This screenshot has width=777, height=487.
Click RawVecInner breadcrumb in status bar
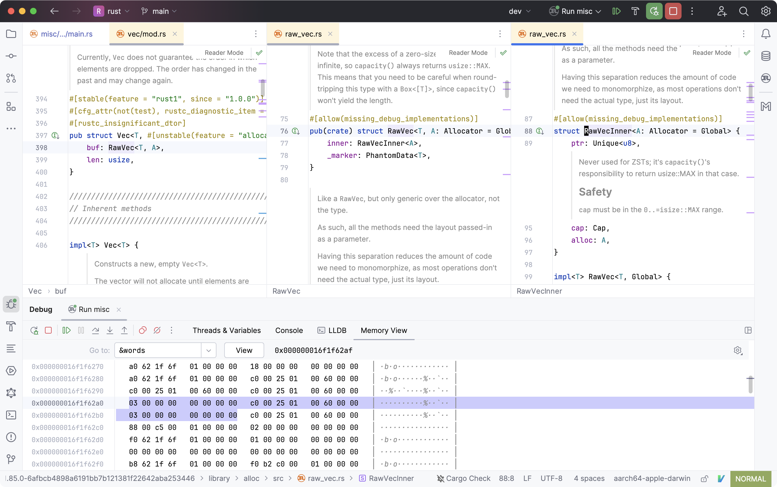[x=386, y=479]
